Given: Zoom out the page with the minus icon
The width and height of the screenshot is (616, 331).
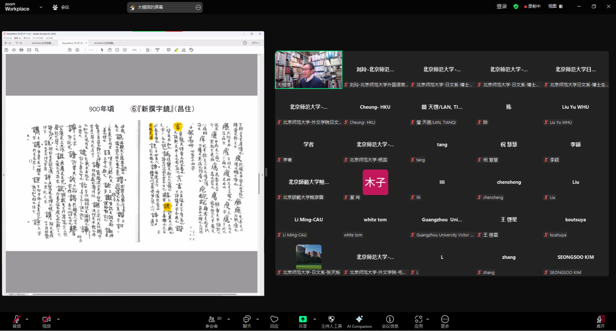Looking at the screenshot, I should coord(117,50).
